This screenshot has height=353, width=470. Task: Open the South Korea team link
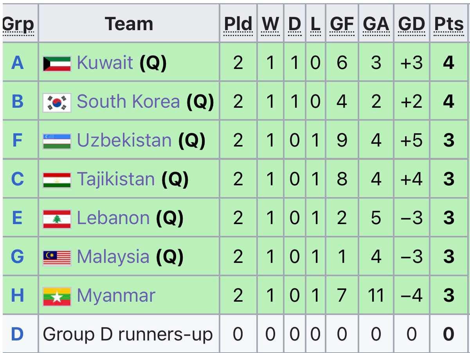[x=128, y=102]
